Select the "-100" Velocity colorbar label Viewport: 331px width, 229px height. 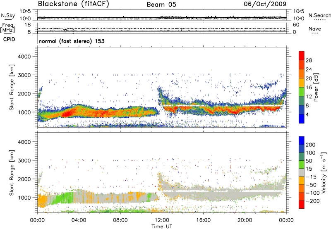[x=313, y=193]
